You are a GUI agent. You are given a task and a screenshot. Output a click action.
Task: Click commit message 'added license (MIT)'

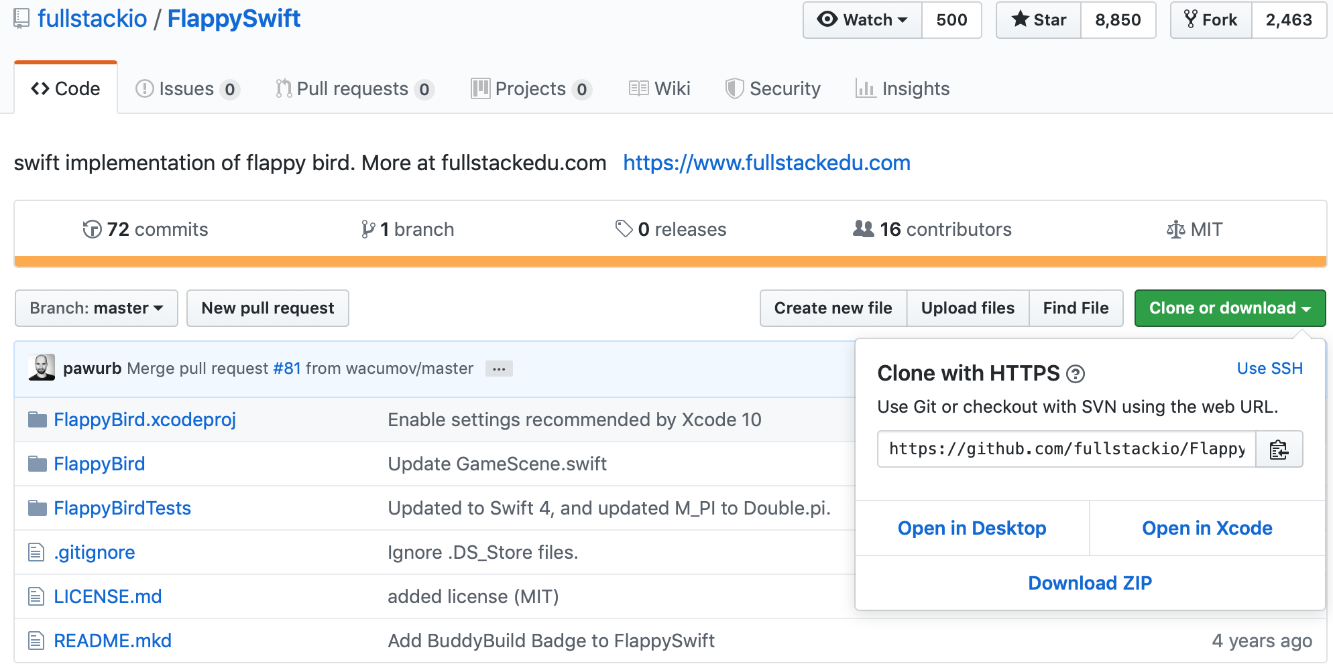coord(473,596)
